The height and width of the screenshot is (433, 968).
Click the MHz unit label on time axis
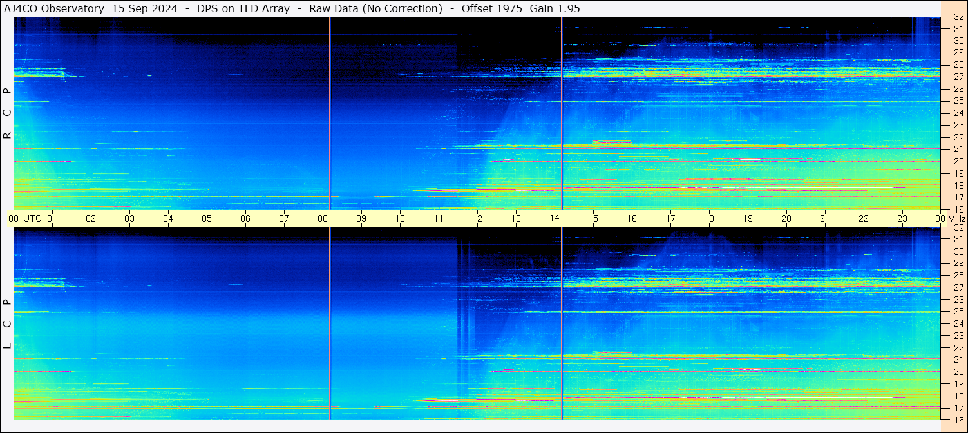click(x=956, y=218)
